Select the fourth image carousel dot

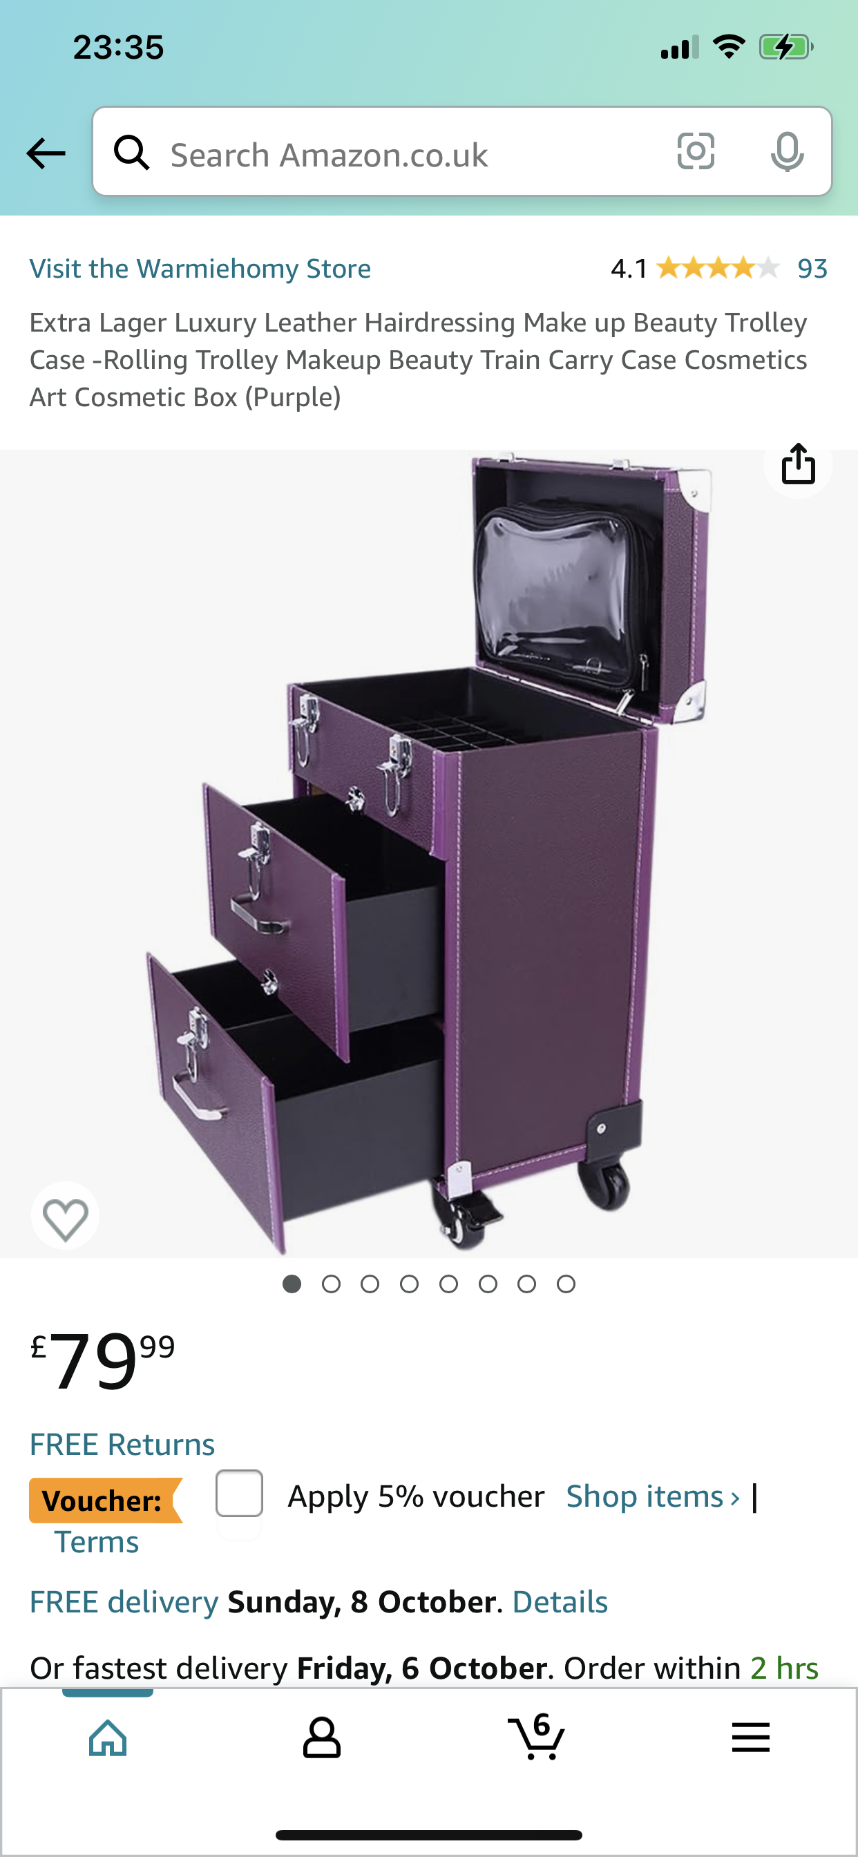coord(409,1284)
